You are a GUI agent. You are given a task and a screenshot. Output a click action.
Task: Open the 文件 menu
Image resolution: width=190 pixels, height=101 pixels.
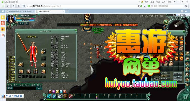[146, 2]
